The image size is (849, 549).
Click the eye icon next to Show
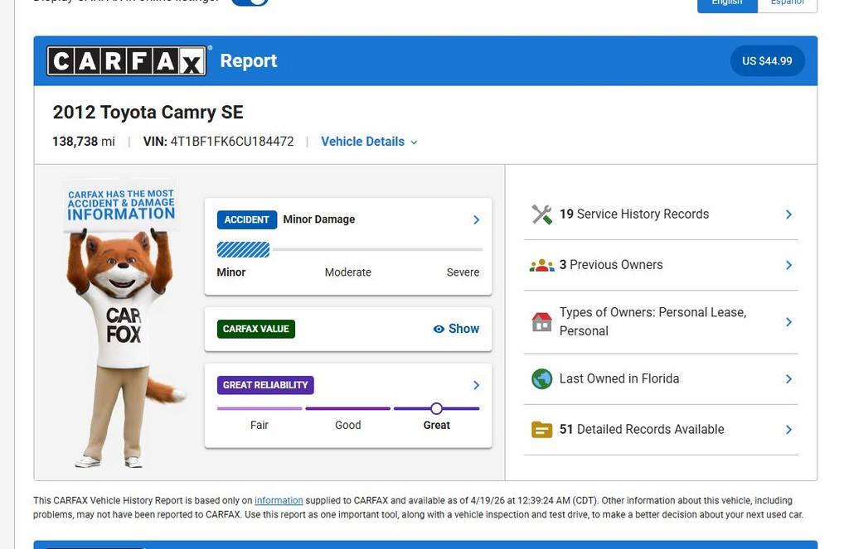(x=439, y=329)
